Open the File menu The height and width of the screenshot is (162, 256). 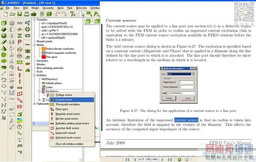[x=7, y=8]
